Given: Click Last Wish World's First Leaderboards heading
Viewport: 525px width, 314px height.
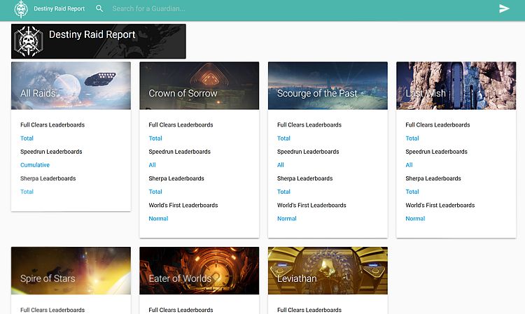Looking at the screenshot, I should tap(440, 205).
